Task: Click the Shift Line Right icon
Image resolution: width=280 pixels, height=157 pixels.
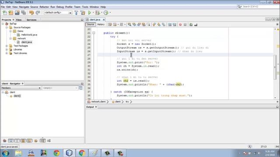Action: [x=175, y=24]
